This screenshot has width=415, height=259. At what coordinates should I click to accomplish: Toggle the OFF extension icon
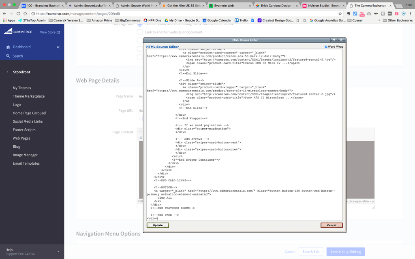[x=389, y=13]
